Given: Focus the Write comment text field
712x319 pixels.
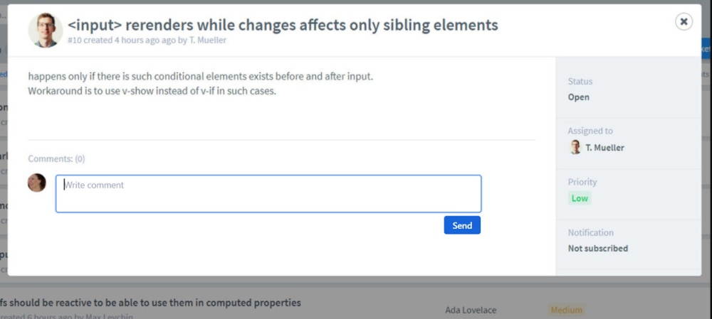Looking at the screenshot, I should (x=268, y=194).
